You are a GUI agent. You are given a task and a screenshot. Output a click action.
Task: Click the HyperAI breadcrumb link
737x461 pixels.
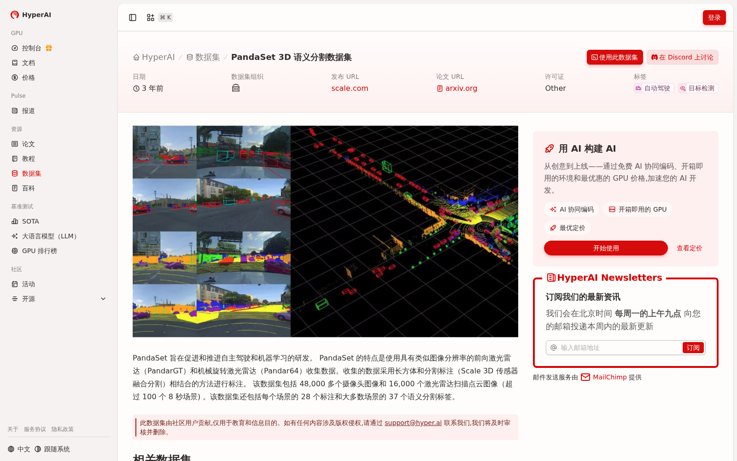tap(154, 57)
